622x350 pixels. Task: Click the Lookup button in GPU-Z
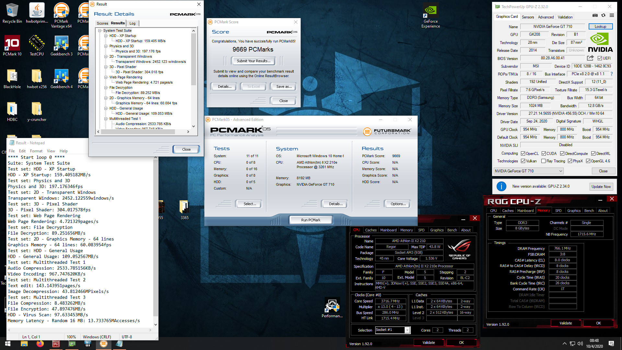tap(600, 27)
